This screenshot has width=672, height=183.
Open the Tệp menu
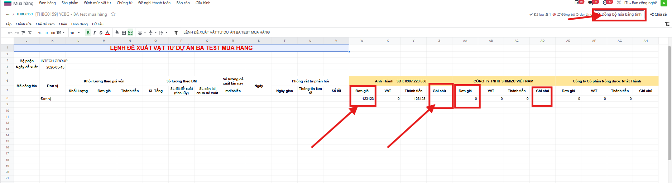tap(9, 24)
